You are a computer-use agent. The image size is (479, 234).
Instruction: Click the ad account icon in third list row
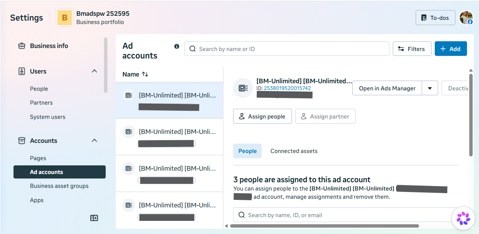coord(129,168)
